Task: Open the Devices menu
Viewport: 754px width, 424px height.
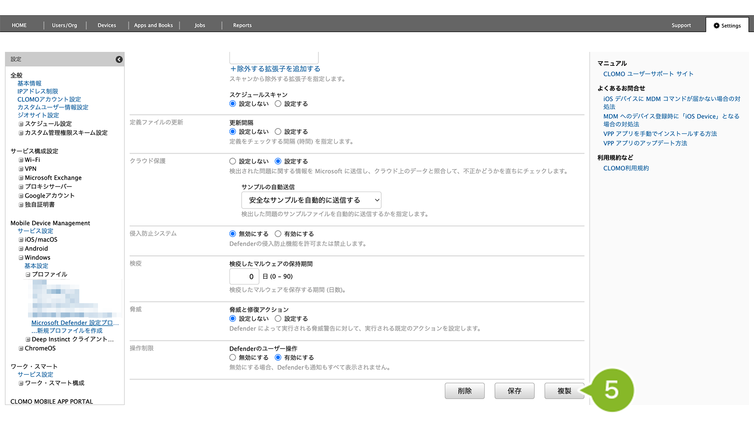Action: point(107,25)
